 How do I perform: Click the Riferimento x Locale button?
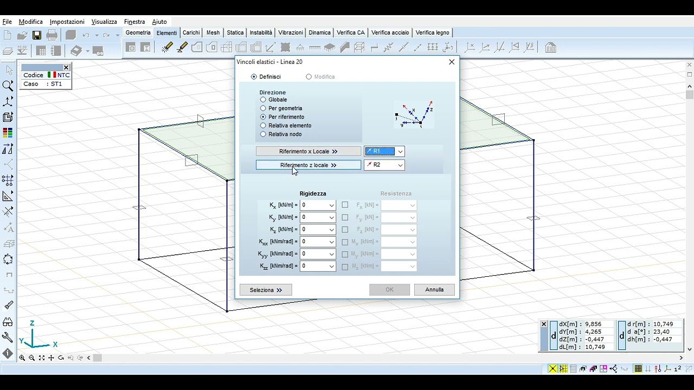pos(308,152)
